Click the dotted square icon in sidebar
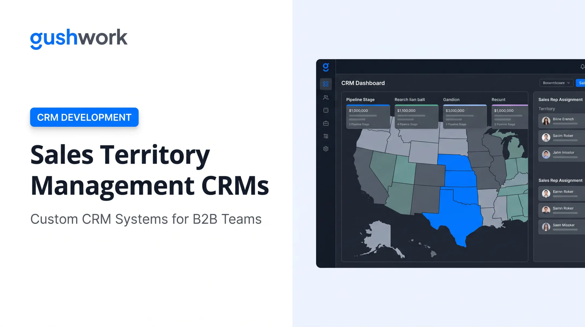585x327 pixels. (x=326, y=110)
